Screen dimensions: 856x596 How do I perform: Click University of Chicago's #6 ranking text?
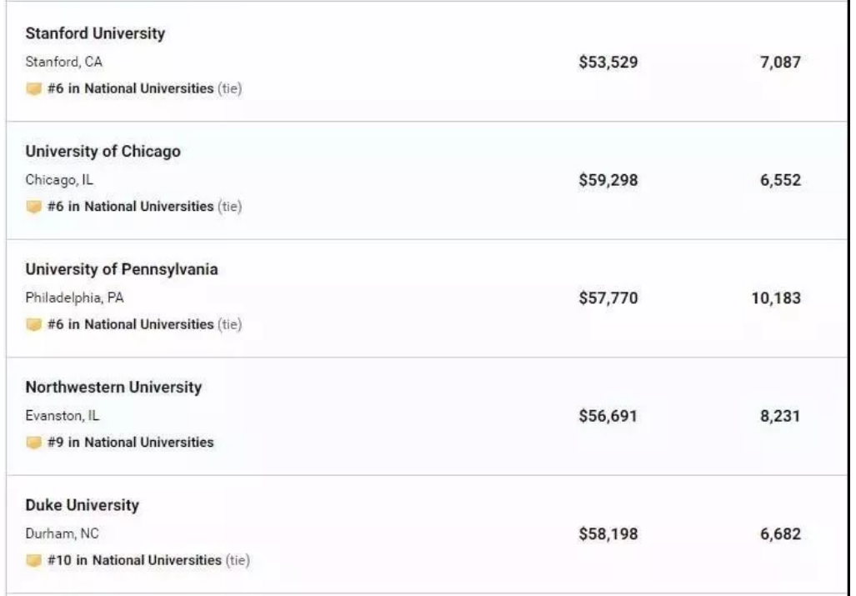click(x=131, y=206)
